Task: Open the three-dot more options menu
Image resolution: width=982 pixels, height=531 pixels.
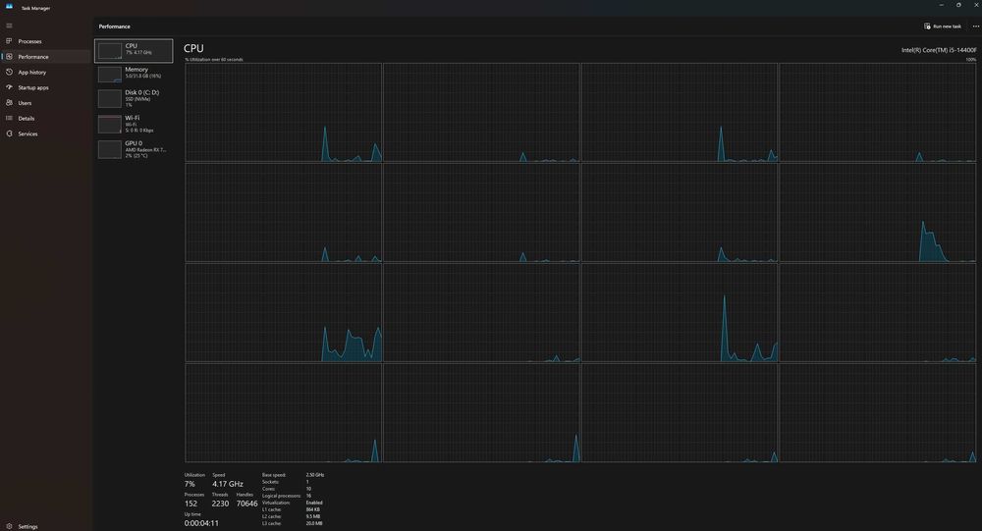Action: pyautogui.click(x=975, y=27)
